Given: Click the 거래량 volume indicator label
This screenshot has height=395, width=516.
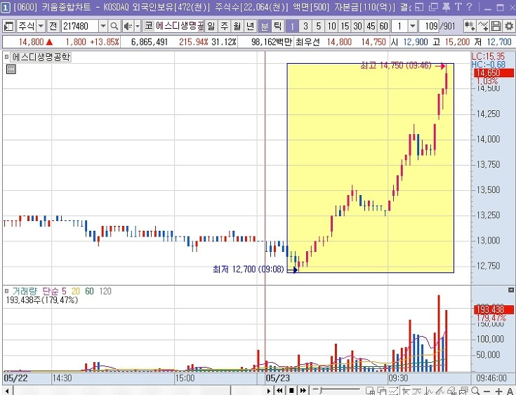Looking at the screenshot, I should pyautogui.click(x=25, y=291).
